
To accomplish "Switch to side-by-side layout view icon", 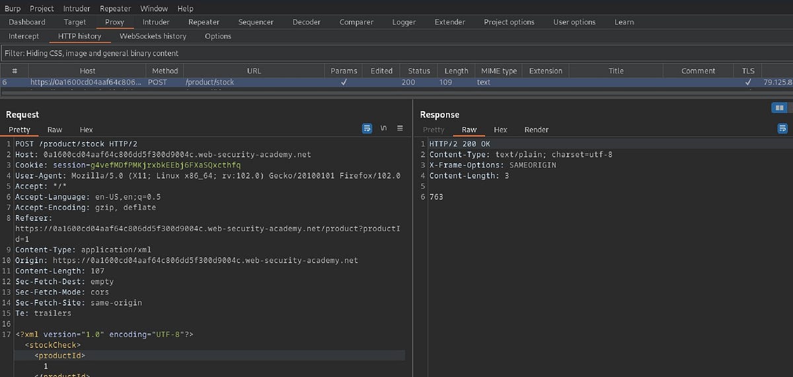I will click(x=779, y=107).
